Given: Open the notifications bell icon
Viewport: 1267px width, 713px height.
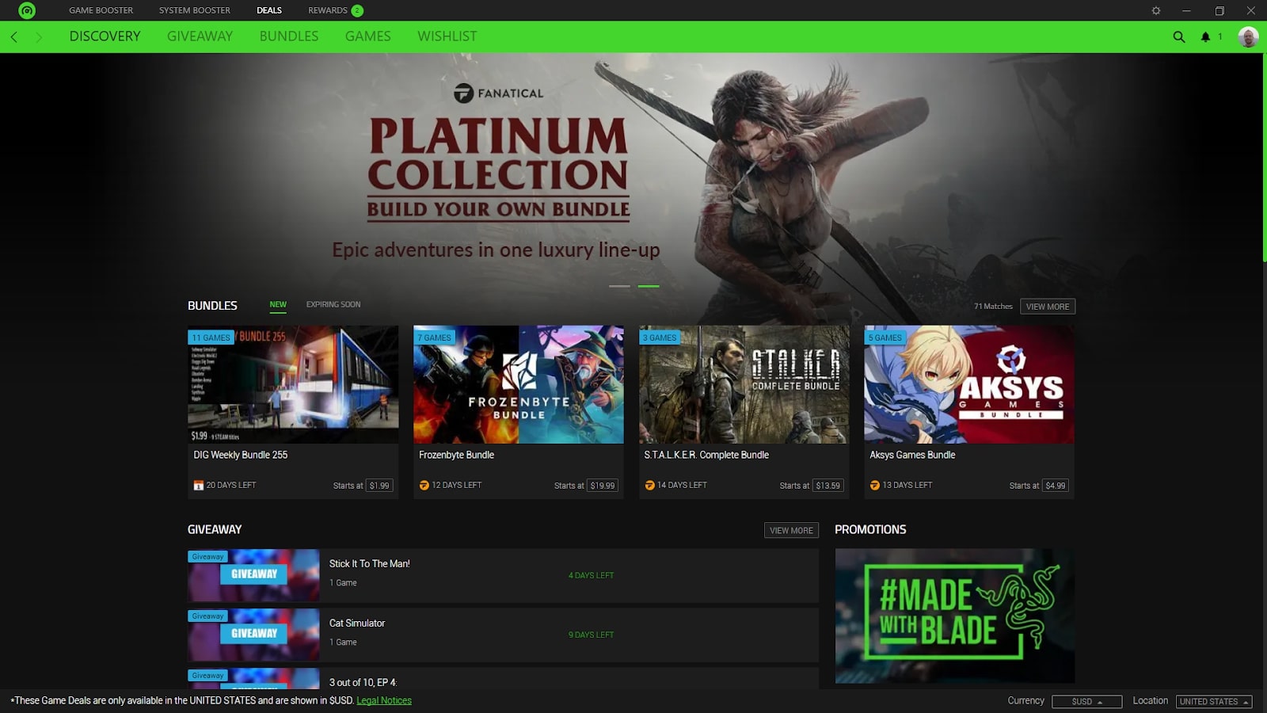Looking at the screenshot, I should [1205, 36].
